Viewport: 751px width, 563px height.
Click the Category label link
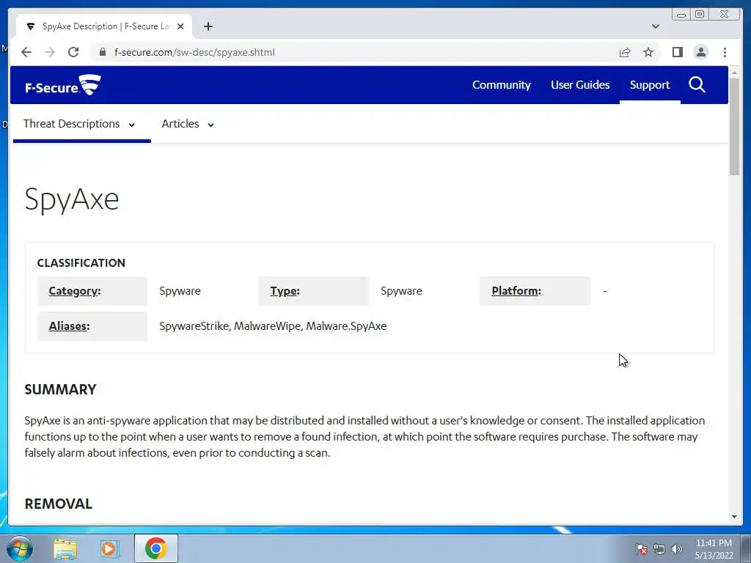coord(75,291)
